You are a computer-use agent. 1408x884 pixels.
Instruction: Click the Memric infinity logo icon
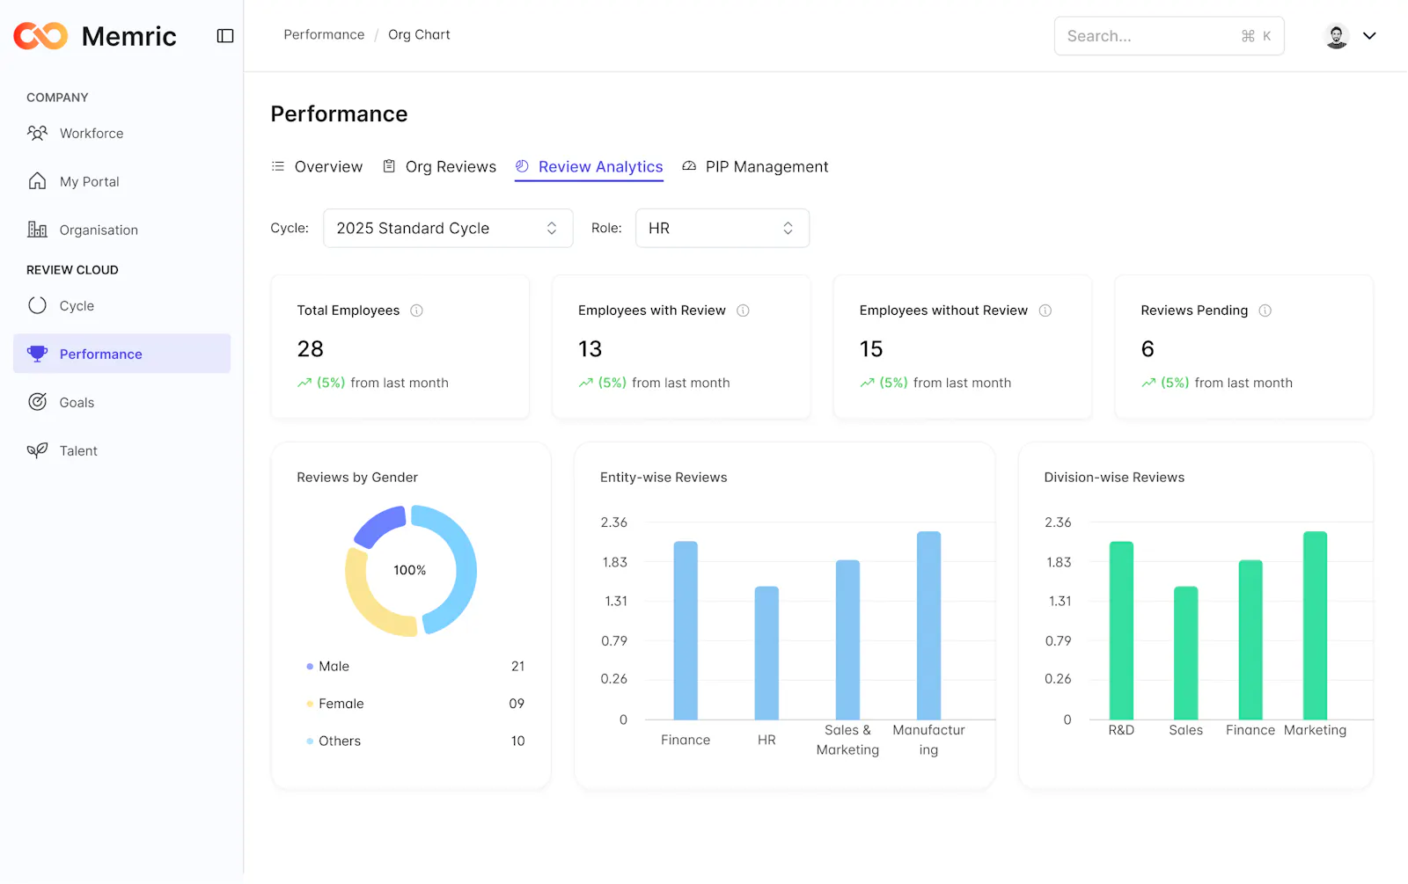point(40,36)
